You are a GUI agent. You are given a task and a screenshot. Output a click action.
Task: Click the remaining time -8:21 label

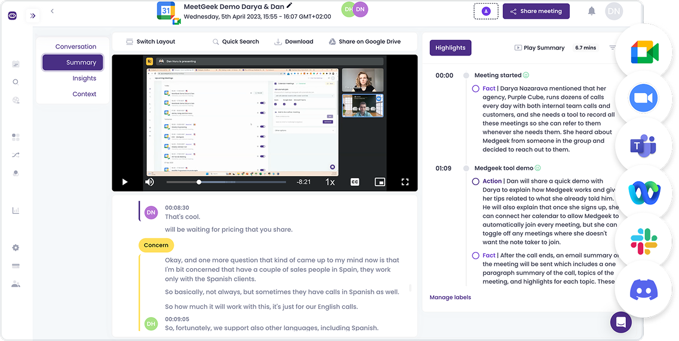(x=303, y=182)
